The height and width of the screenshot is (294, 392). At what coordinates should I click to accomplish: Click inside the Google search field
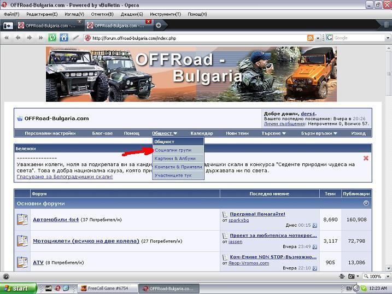[355, 38]
